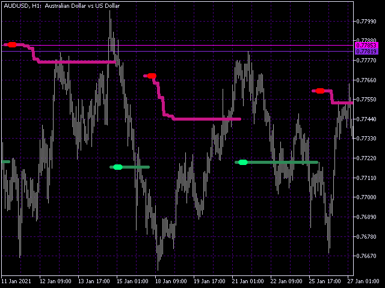
Task: Click the 0.77110 price scale value
Action: pos(366,178)
